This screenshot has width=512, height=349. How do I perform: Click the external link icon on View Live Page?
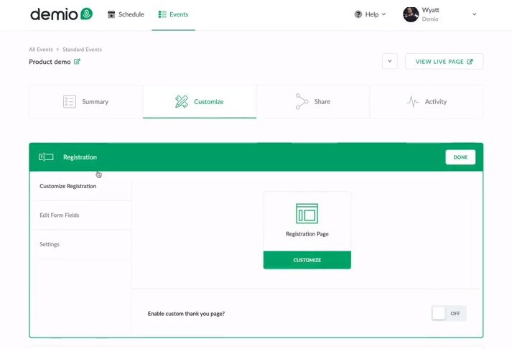(470, 62)
